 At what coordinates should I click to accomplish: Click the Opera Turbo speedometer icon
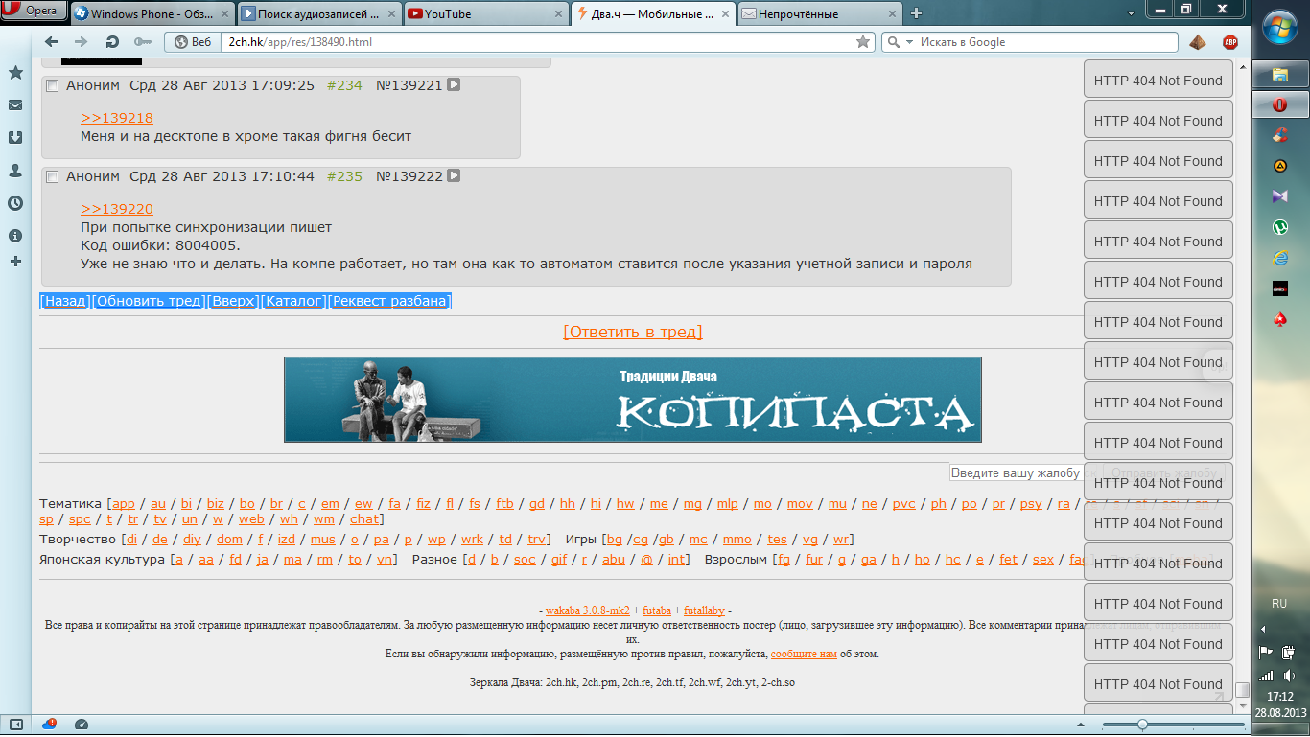[x=82, y=724]
